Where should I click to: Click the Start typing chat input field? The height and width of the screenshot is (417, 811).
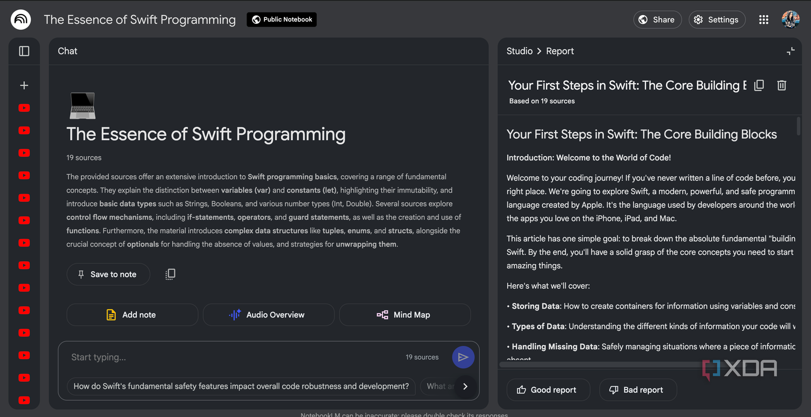coord(235,357)
